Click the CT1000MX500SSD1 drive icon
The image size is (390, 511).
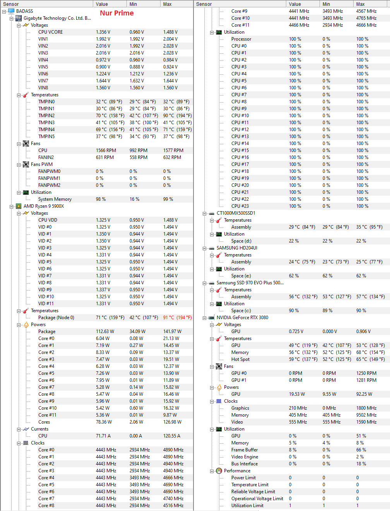click(x=212, y=213)
